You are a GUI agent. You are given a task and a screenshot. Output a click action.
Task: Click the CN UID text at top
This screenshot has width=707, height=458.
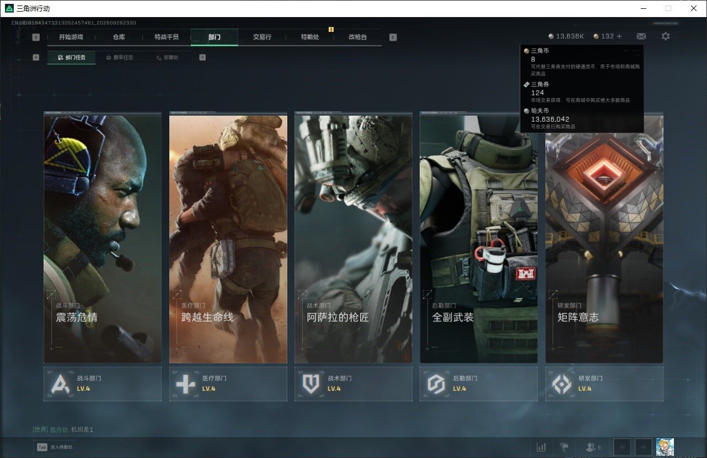click(74, 23)
